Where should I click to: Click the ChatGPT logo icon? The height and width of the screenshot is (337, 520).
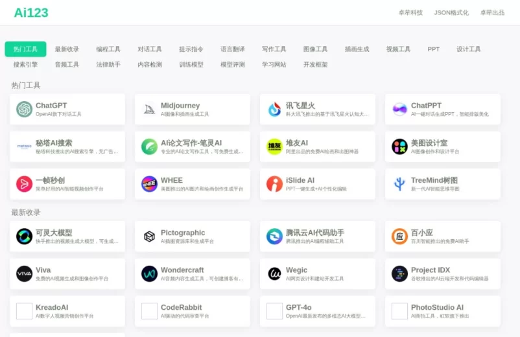click(x=24, y=110)
